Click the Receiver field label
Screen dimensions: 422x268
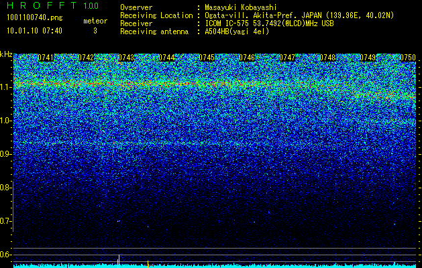[x=136, y=23]
